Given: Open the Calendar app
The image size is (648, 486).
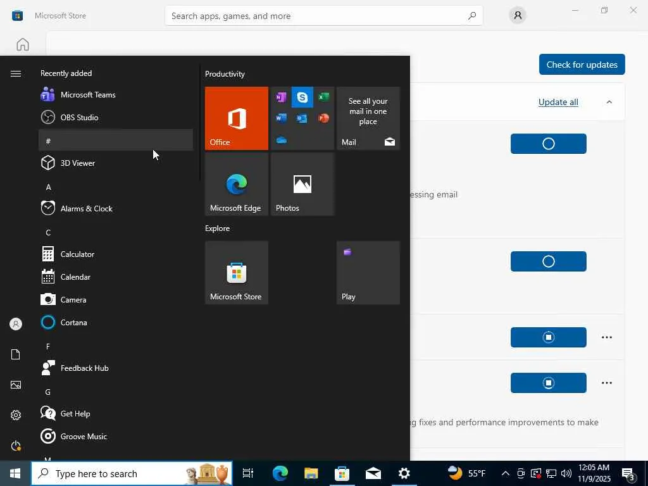Looking at the screenshot, I should coord(116,277).
